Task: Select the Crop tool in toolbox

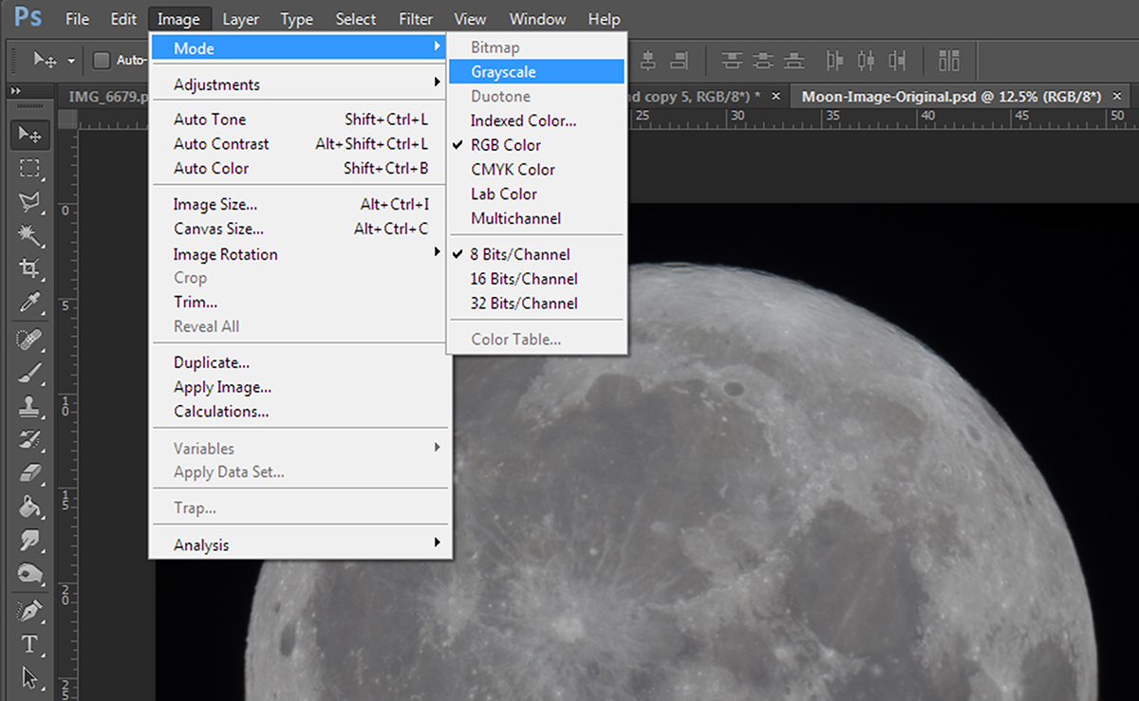Action: [x=29, y=269]
